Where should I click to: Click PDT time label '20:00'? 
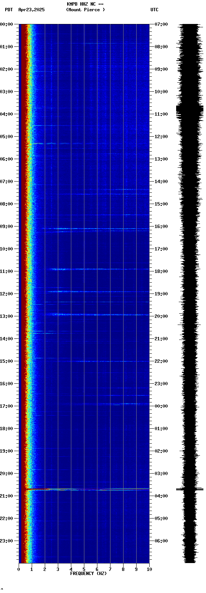tap(6, 474)
